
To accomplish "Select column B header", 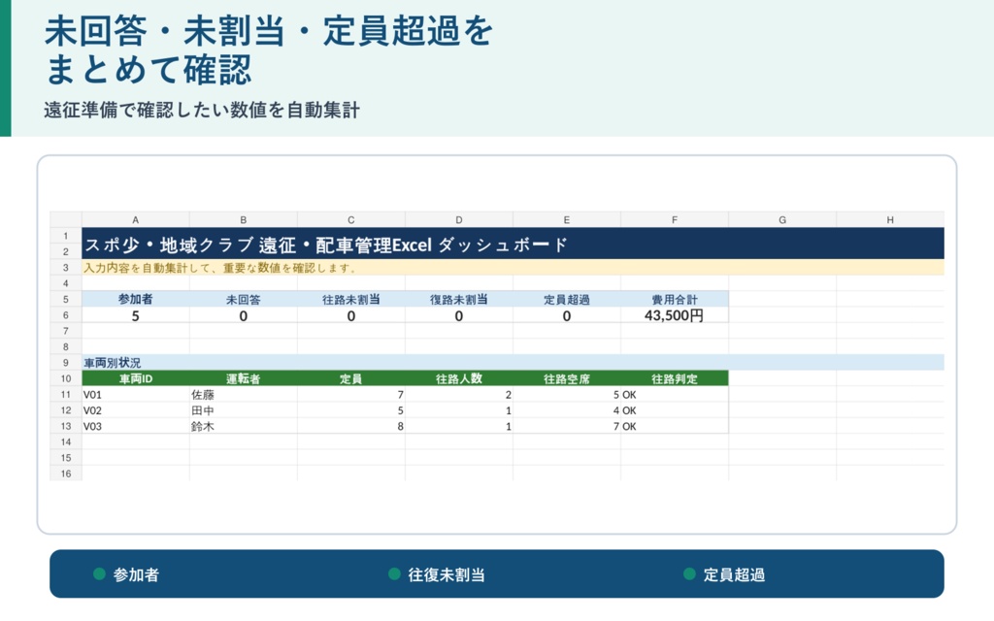I will [244, 220].
